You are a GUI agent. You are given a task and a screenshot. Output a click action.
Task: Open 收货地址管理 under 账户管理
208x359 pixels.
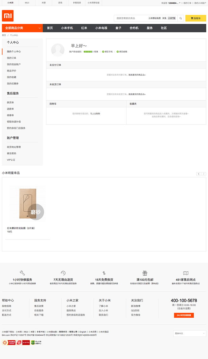point(14,147)
